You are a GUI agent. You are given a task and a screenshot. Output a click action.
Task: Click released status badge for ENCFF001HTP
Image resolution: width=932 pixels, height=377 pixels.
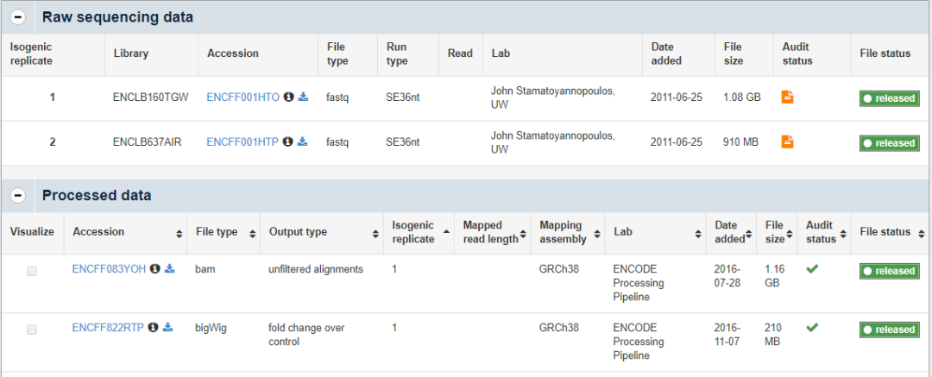889,143
